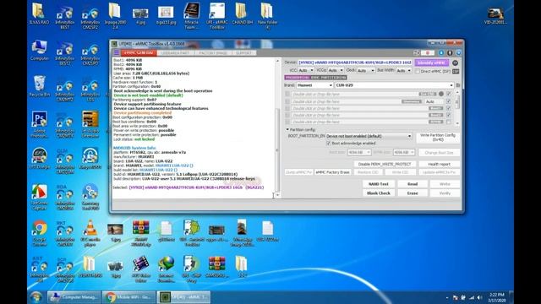The image size is (541, 304).
Task: Select the New folder icon in top row
Action: click(267, 16)
